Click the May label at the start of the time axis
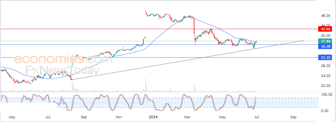Screen dimensions: 336x122 click(12, 117)
